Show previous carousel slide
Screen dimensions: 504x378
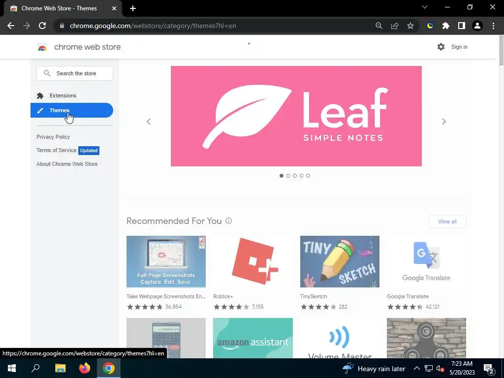point(149,122)
